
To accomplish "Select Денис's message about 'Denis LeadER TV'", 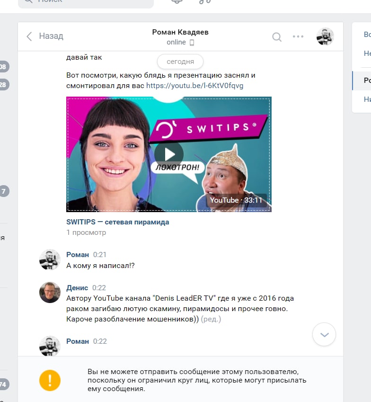I will (x=180, y=309).
